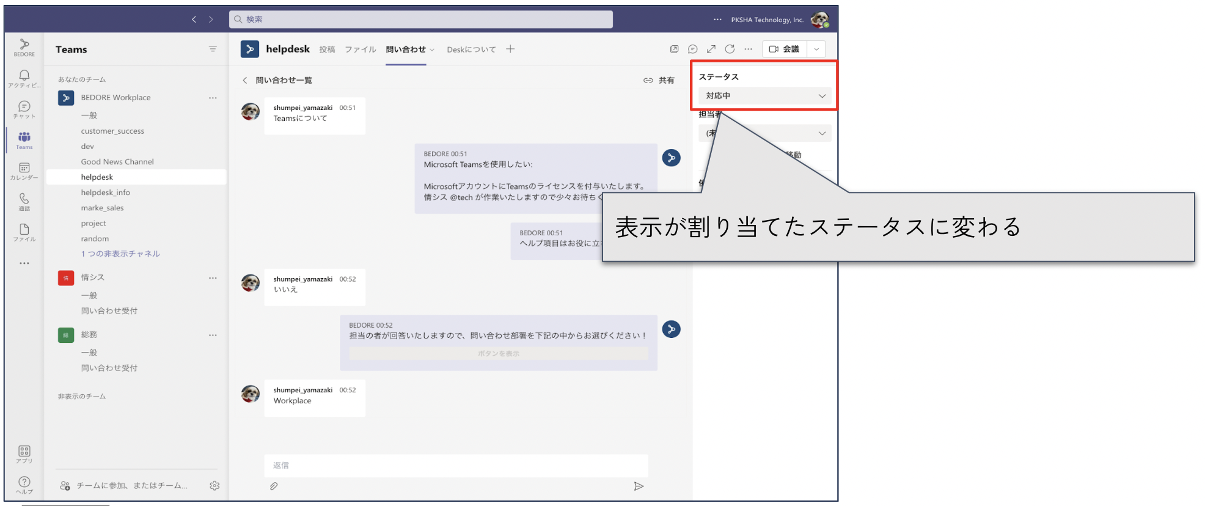The width and height of the screenshot is (1205, 506).
Task: Select the BEDORE Workplace team
Action: [115, 98]
